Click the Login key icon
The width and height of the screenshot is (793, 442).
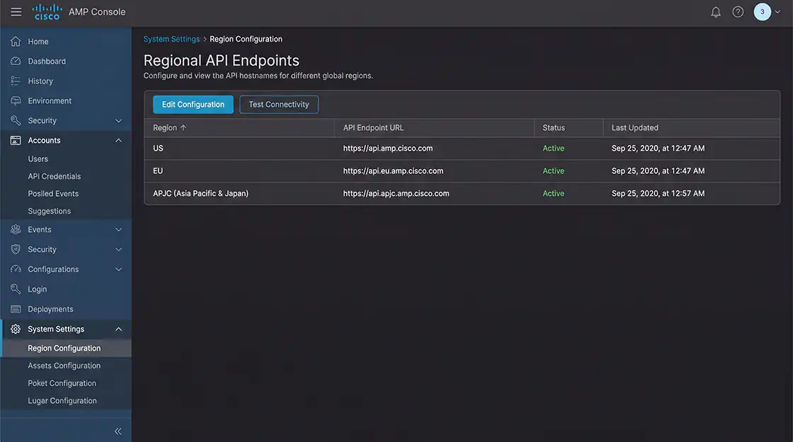coord(16,289)
